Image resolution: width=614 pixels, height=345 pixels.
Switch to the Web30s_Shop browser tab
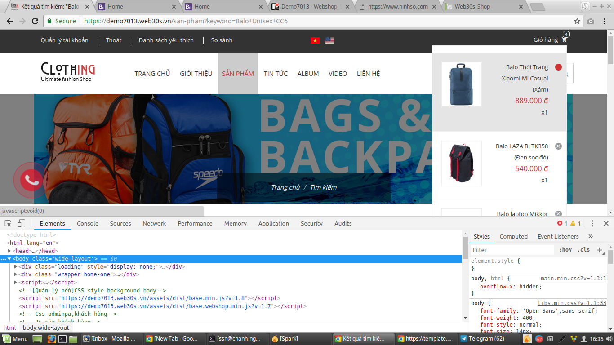483,7
